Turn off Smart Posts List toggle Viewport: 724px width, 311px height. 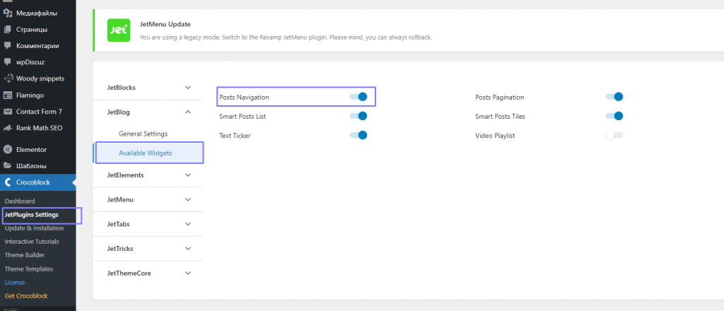[x=358, y=116]
